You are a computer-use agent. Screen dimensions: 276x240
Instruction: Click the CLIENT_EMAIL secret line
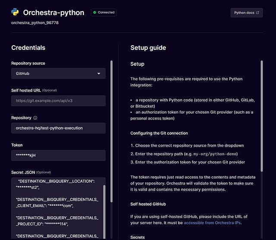coord(57,203)
